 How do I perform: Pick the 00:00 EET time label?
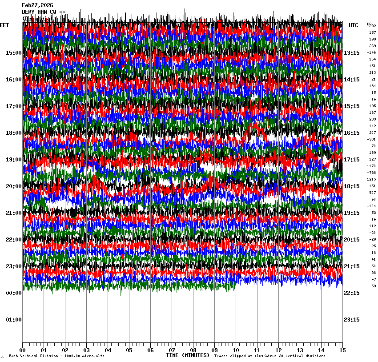pyautogui.click(x=13, y=293)
